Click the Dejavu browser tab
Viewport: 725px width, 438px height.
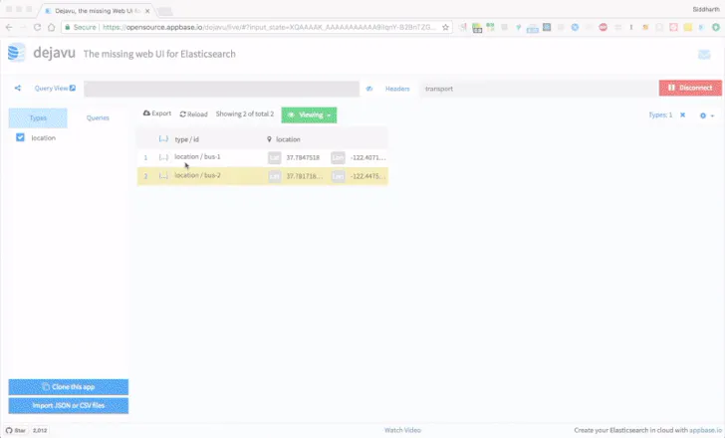click(97, 11)
